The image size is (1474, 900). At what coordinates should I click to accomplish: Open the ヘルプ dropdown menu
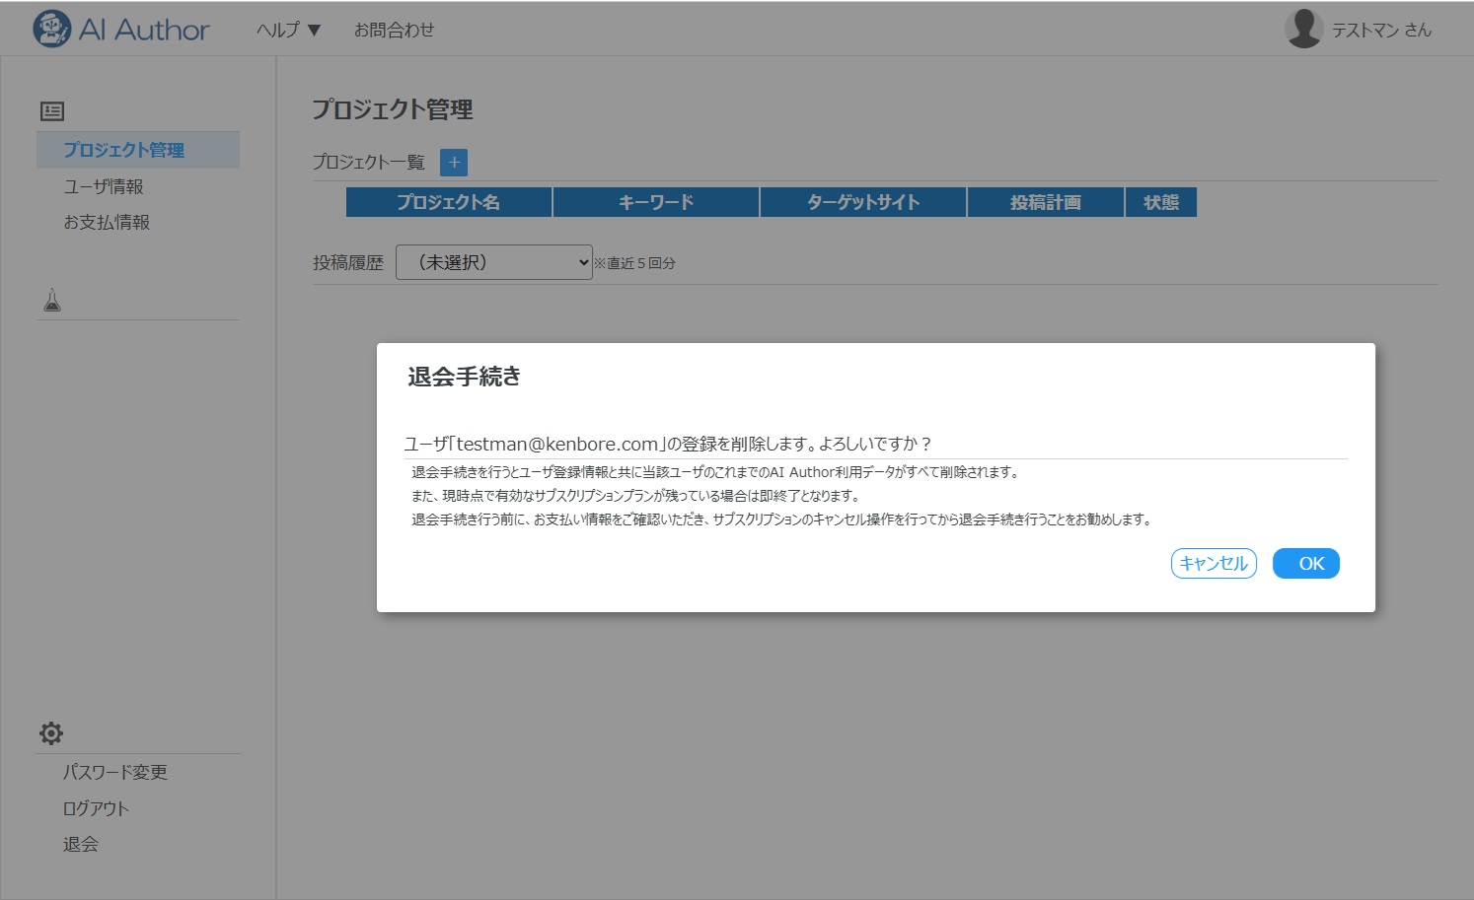(x=288, y=31)
